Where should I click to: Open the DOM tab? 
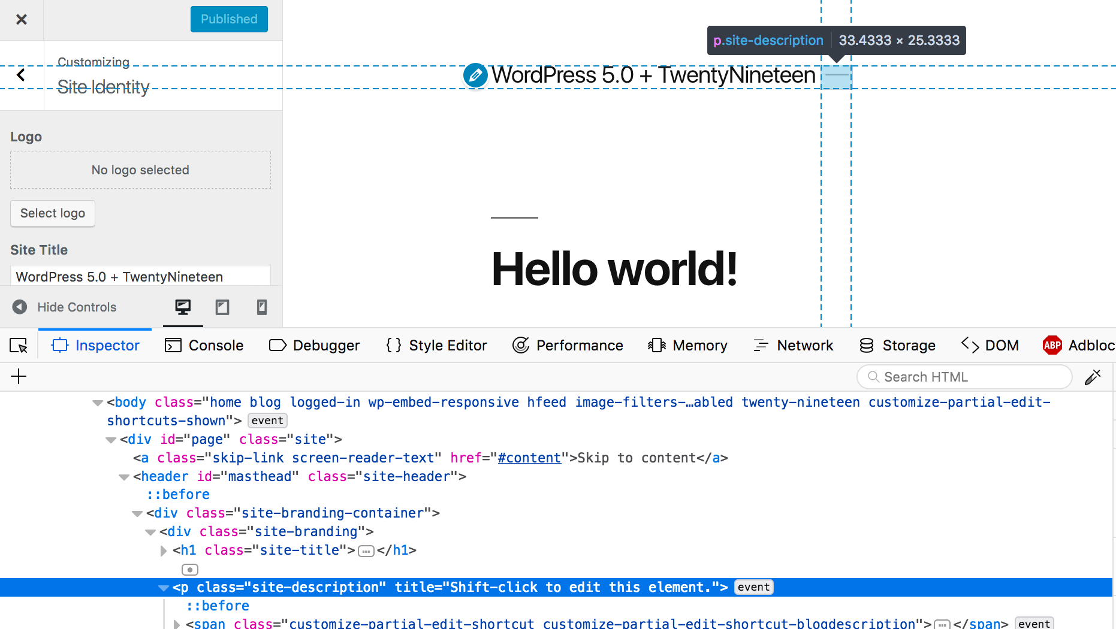990,346
